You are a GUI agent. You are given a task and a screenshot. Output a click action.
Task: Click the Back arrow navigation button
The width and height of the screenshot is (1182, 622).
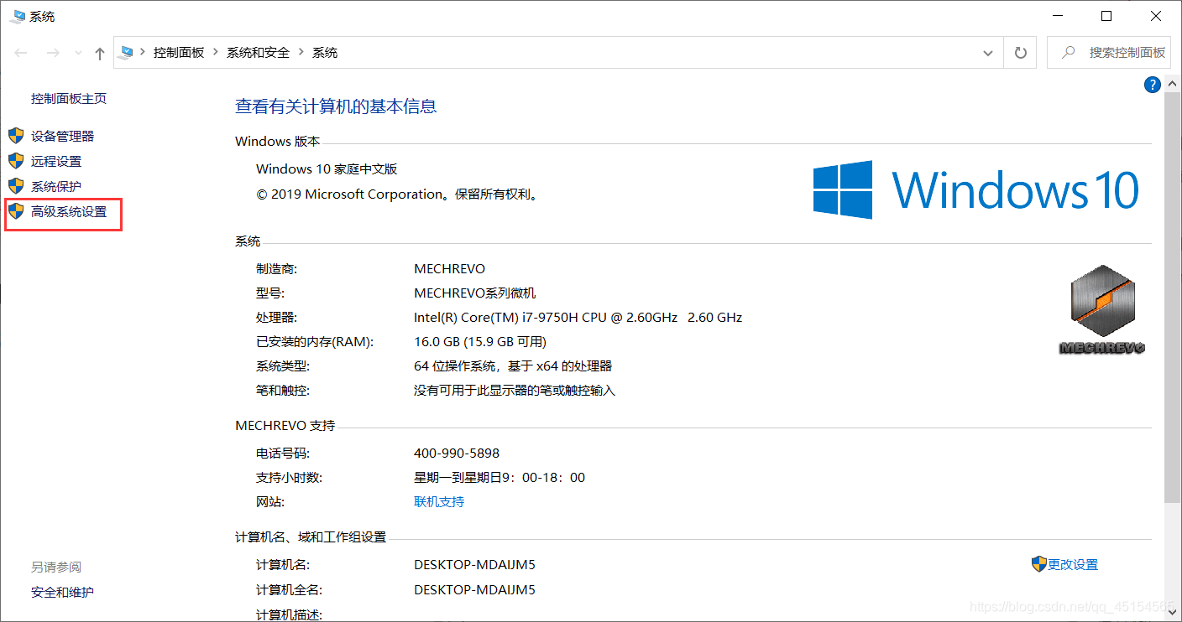tap(22, 53)
